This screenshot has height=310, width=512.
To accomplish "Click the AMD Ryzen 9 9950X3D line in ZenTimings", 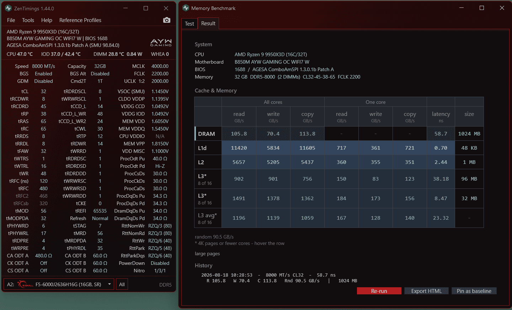I will click(x=43, y=32).
